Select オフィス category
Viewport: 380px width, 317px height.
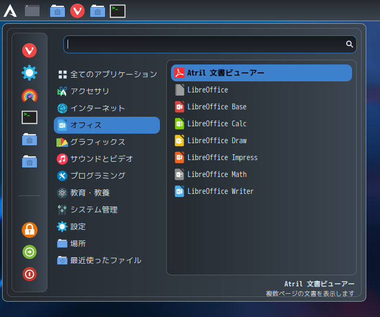click(x=107, y=125)
